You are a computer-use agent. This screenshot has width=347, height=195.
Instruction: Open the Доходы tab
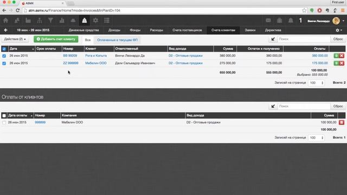point(114,30)
